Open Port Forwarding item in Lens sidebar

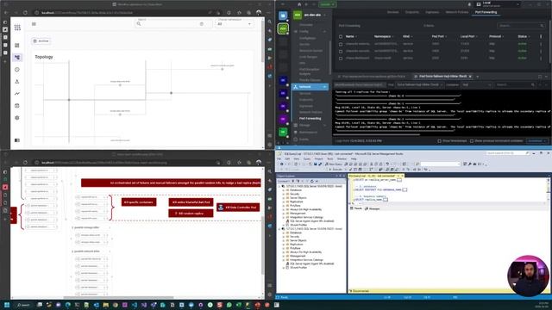point(310,119)
